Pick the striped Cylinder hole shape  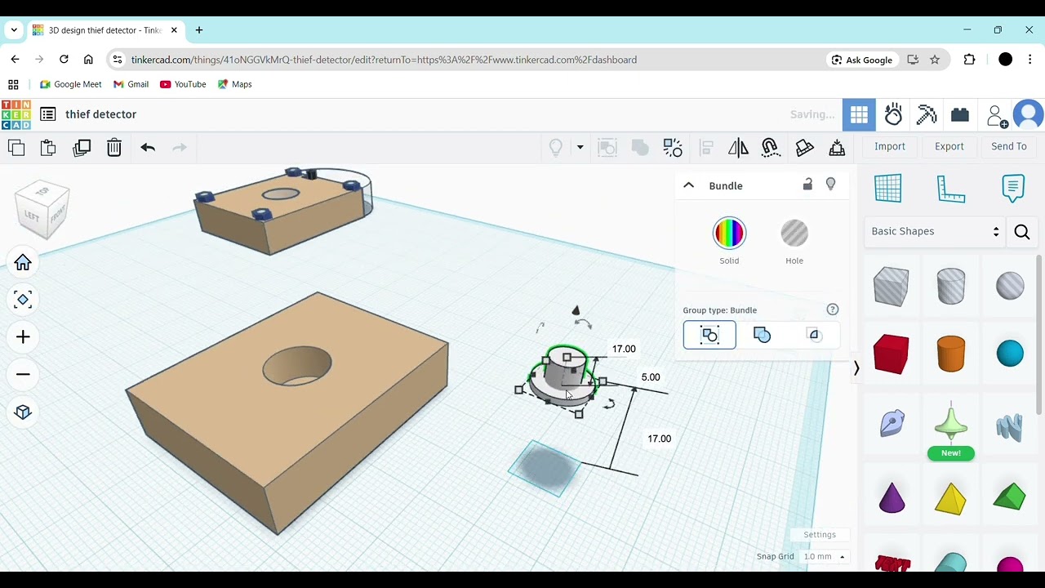pyautogui.click(x=951, y=286)
